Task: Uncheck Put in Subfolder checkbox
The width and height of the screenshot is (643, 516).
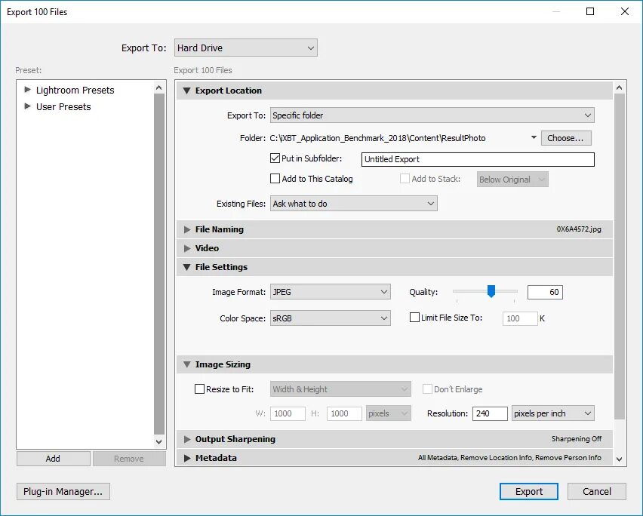Action: pos(275,158)
